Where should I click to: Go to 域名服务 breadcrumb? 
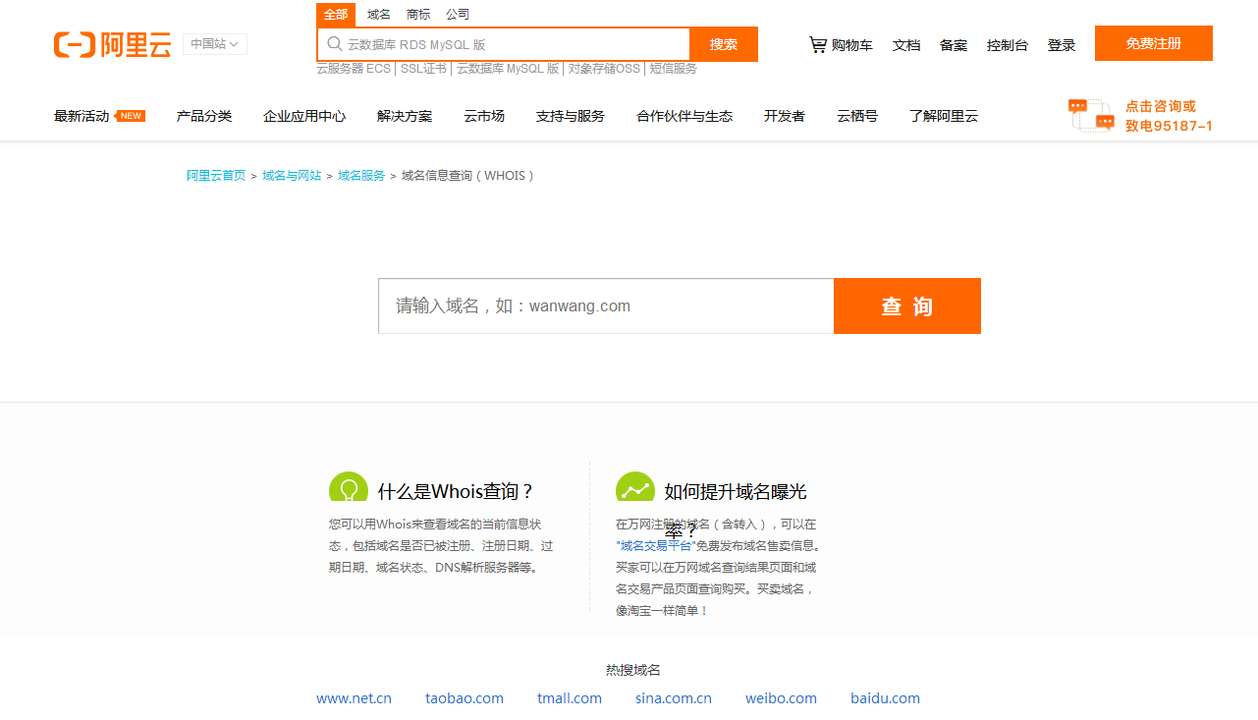pyautogui.click(x=361, y=176)
